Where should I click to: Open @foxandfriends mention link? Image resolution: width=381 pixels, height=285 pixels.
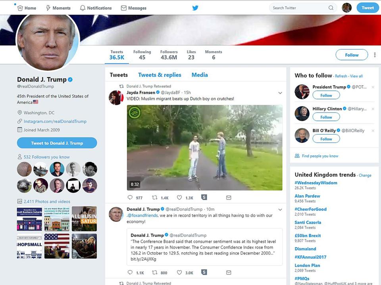142,215
